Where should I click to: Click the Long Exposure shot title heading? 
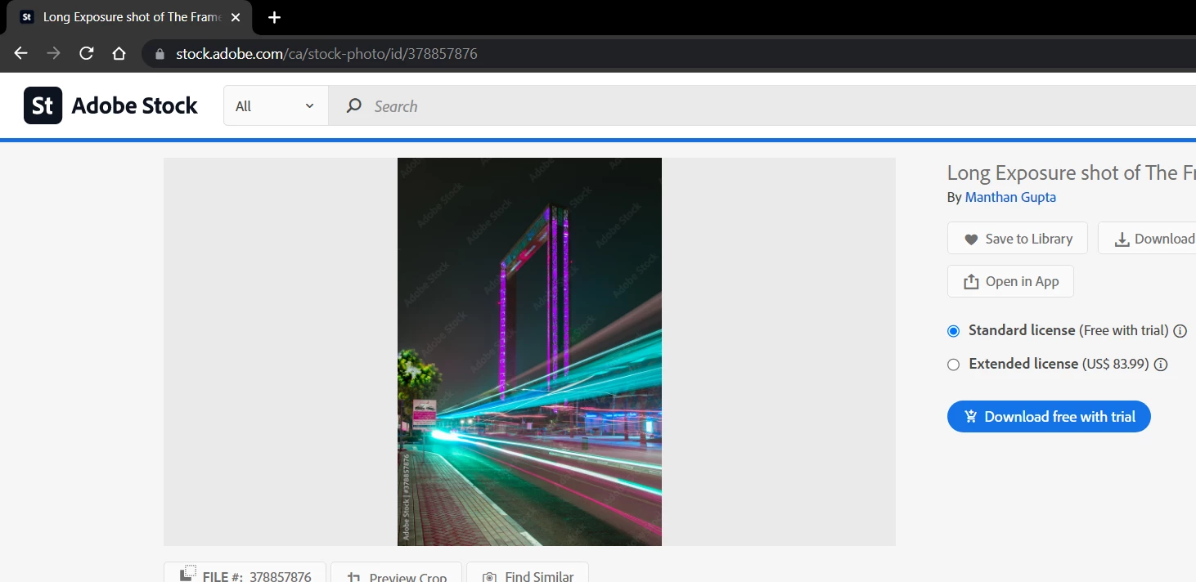pyautogui.click(x=1072, y=172)
